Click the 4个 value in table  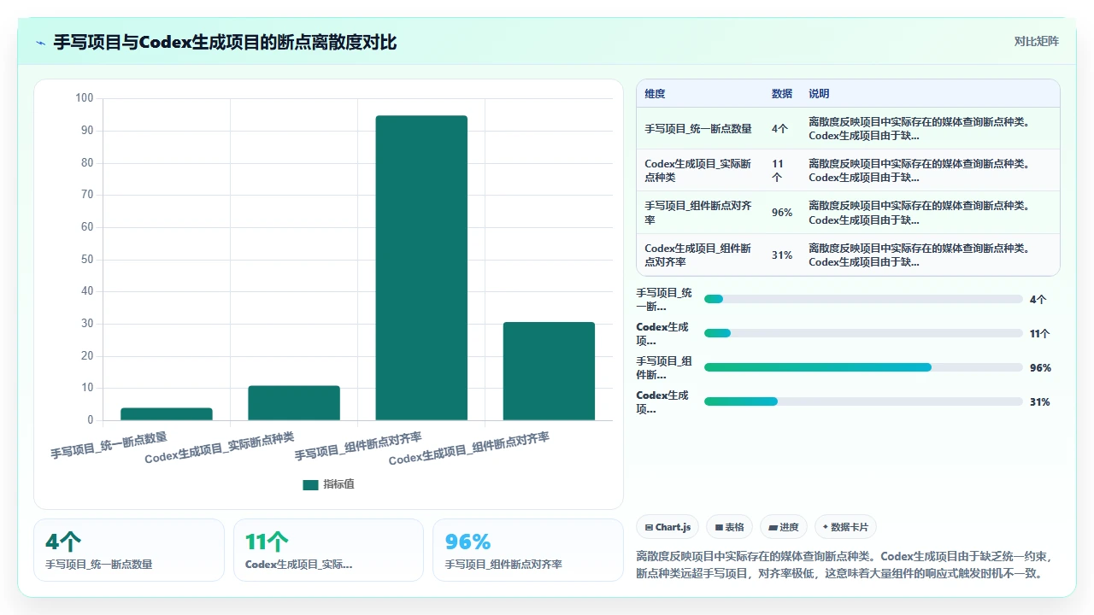pos(779,128)
